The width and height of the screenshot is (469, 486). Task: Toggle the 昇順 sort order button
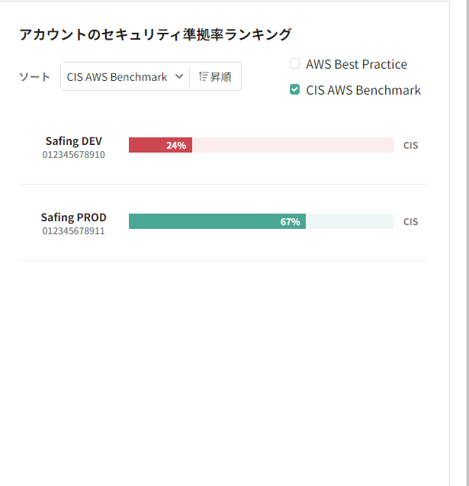[x=215, y=76]
